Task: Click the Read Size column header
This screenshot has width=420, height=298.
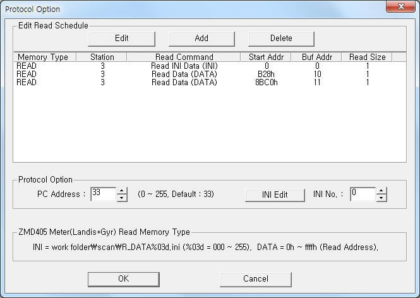Action: point(367,57)
